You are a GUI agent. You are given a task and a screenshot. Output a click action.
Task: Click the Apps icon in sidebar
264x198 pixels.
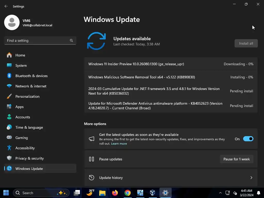point(9,106)
